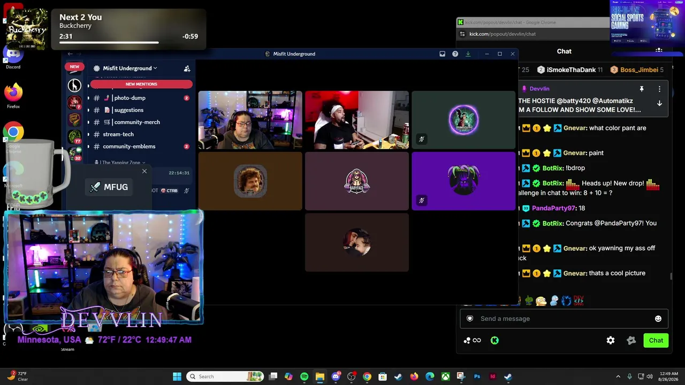Click iSmokeThaDank in the chat leaderboard
The image size is (685, 385).
click(x=572, y=70)
